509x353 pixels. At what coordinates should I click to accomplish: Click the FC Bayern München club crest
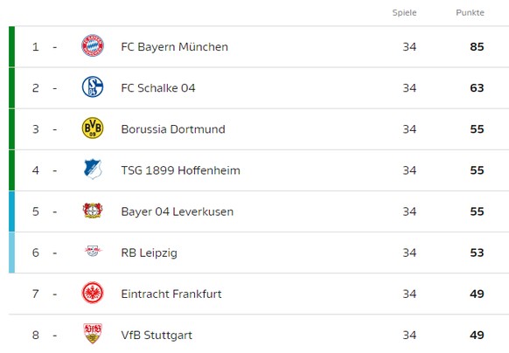[93, 45]
